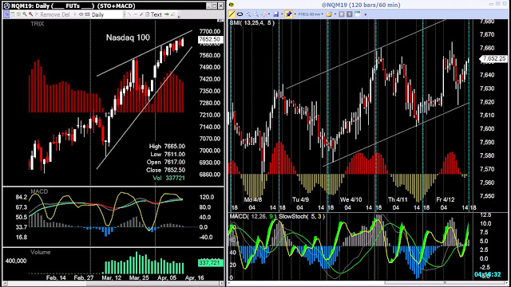Toggle the eye visibility icon in Daily toolbar
The image size is (511, 287).
[81, 14]
